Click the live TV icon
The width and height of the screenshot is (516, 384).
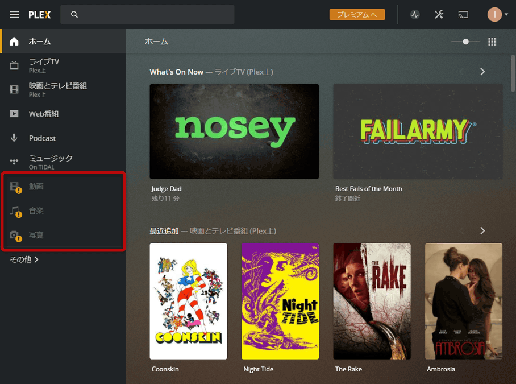[x=14, y=65]
